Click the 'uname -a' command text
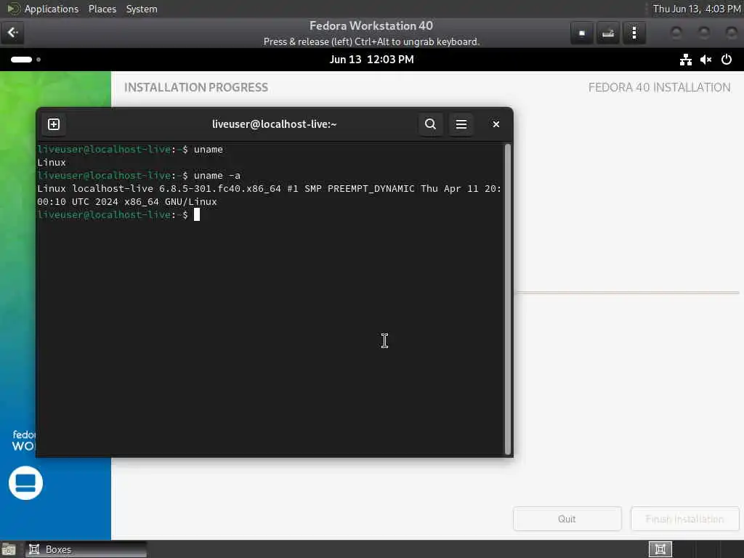Screen dimensions: 744x558 coord(217,176)
